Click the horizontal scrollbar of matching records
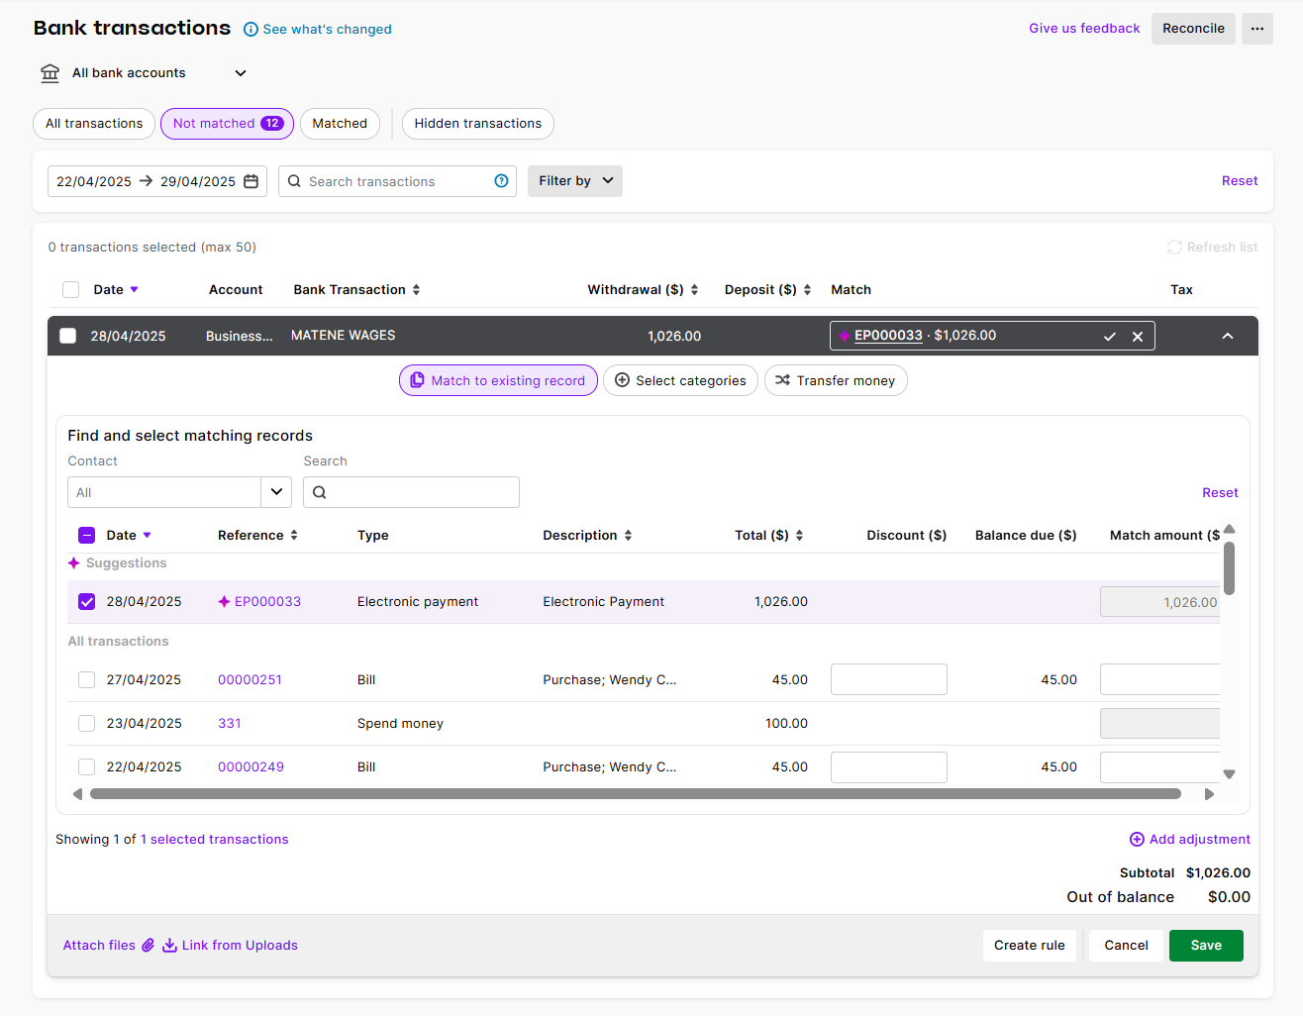The width and height of the screenshot is (1303, 1016). 636,794
